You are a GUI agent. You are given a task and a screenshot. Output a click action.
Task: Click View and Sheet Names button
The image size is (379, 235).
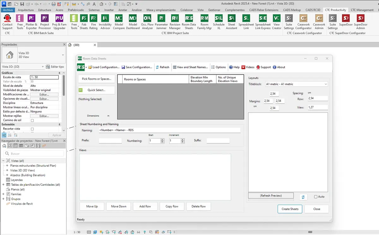[190, 67]
